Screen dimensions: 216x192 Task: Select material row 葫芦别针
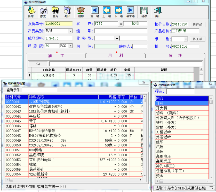tap(74, 169)
